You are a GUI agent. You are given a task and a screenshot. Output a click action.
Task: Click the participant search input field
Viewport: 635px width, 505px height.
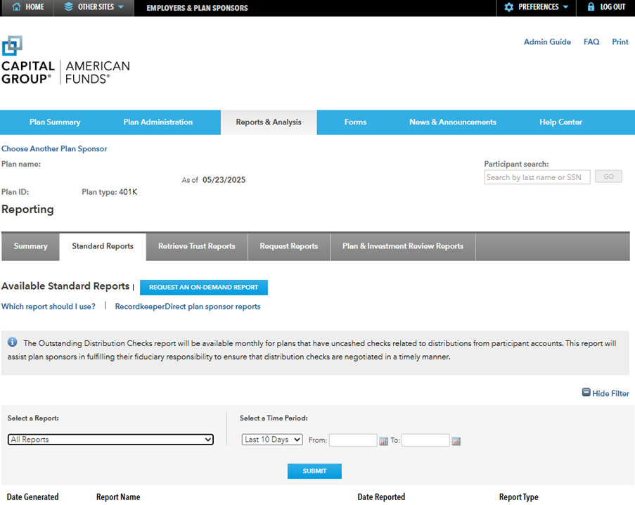click(537, 177)
